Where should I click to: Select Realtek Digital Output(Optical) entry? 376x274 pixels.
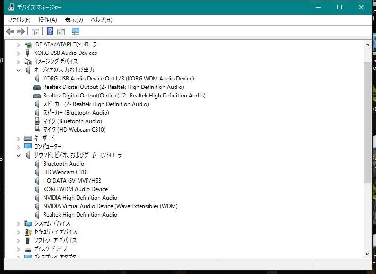click(124, 96)
